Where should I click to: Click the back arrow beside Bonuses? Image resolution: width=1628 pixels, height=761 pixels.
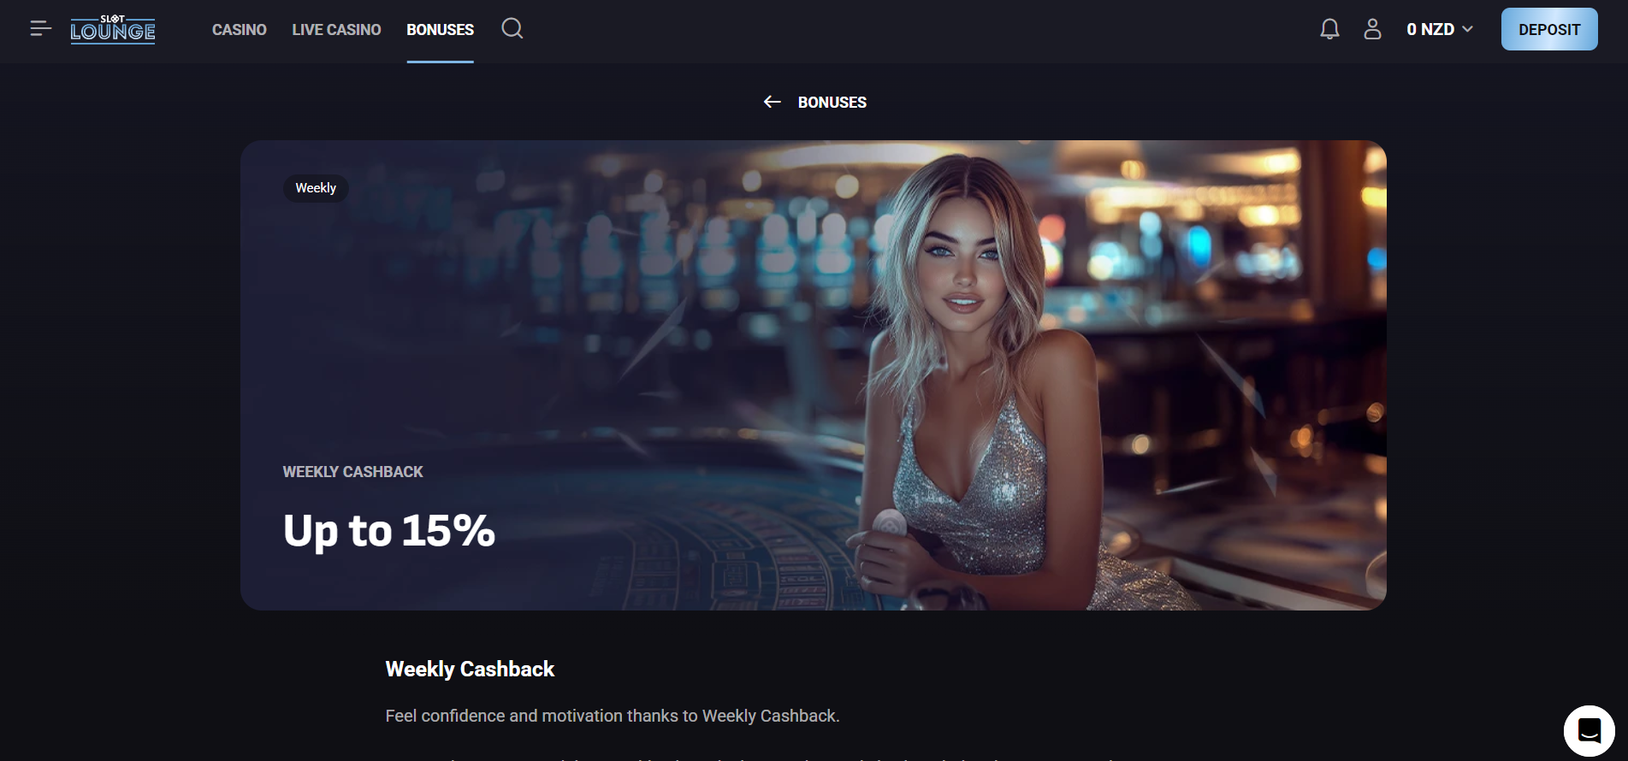[x=772, y=102]
